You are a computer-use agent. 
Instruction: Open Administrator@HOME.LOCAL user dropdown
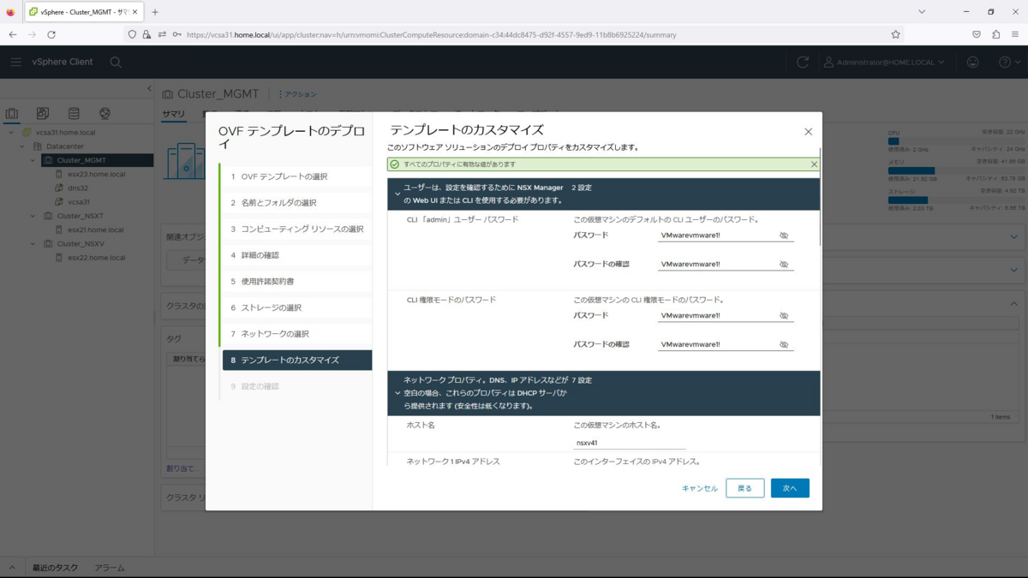pos(884,62)
